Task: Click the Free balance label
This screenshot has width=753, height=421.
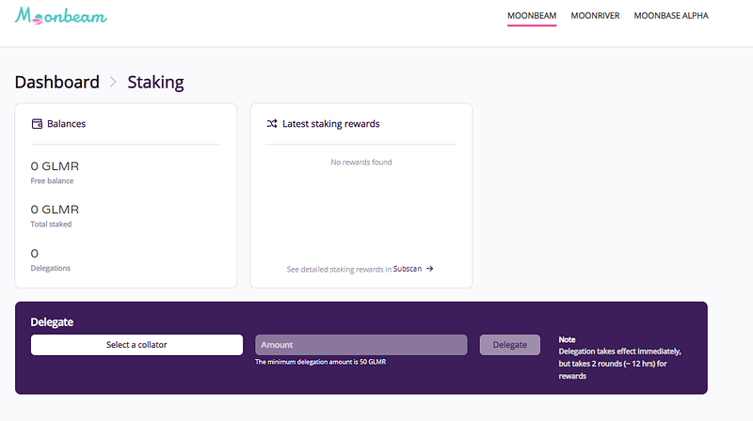Action: coord(52,180)
